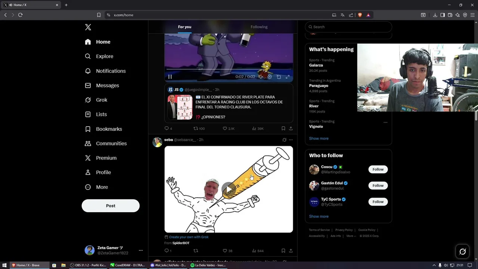Show more trends in What's happening
This screenshot has width=478, height=269.
pyautogui.click(x=319, y=139)
